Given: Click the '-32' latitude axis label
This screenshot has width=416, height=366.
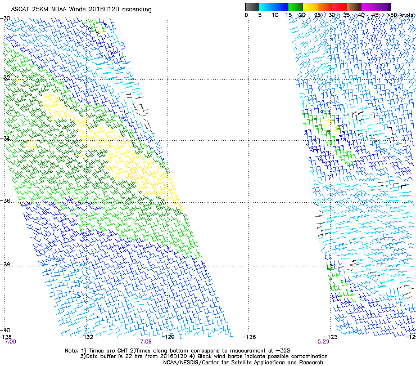Looking at the screenshot, I should coord(6,78).
